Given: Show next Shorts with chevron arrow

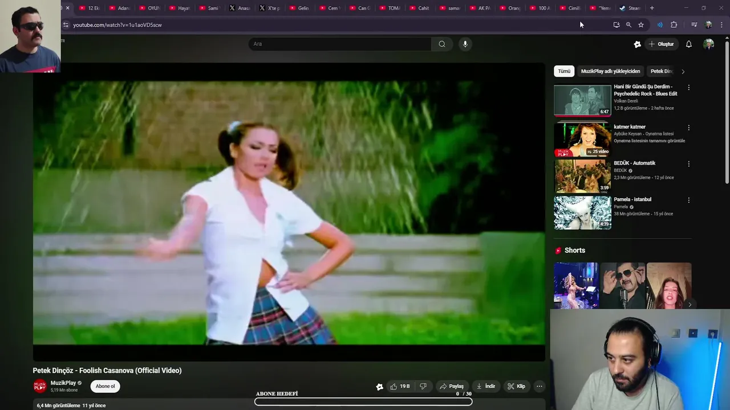Looking at the screenshot, I should coord(690,305).
